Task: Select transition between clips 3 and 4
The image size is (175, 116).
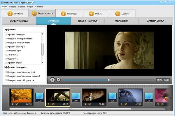Action: click(x=112, y=97)
